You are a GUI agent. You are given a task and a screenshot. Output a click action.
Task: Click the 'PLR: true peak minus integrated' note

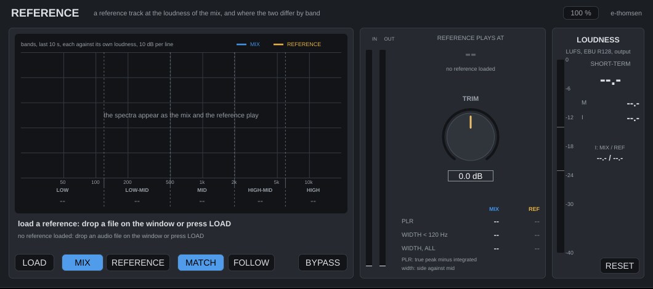pyautogui.click(x=439, y=259)
